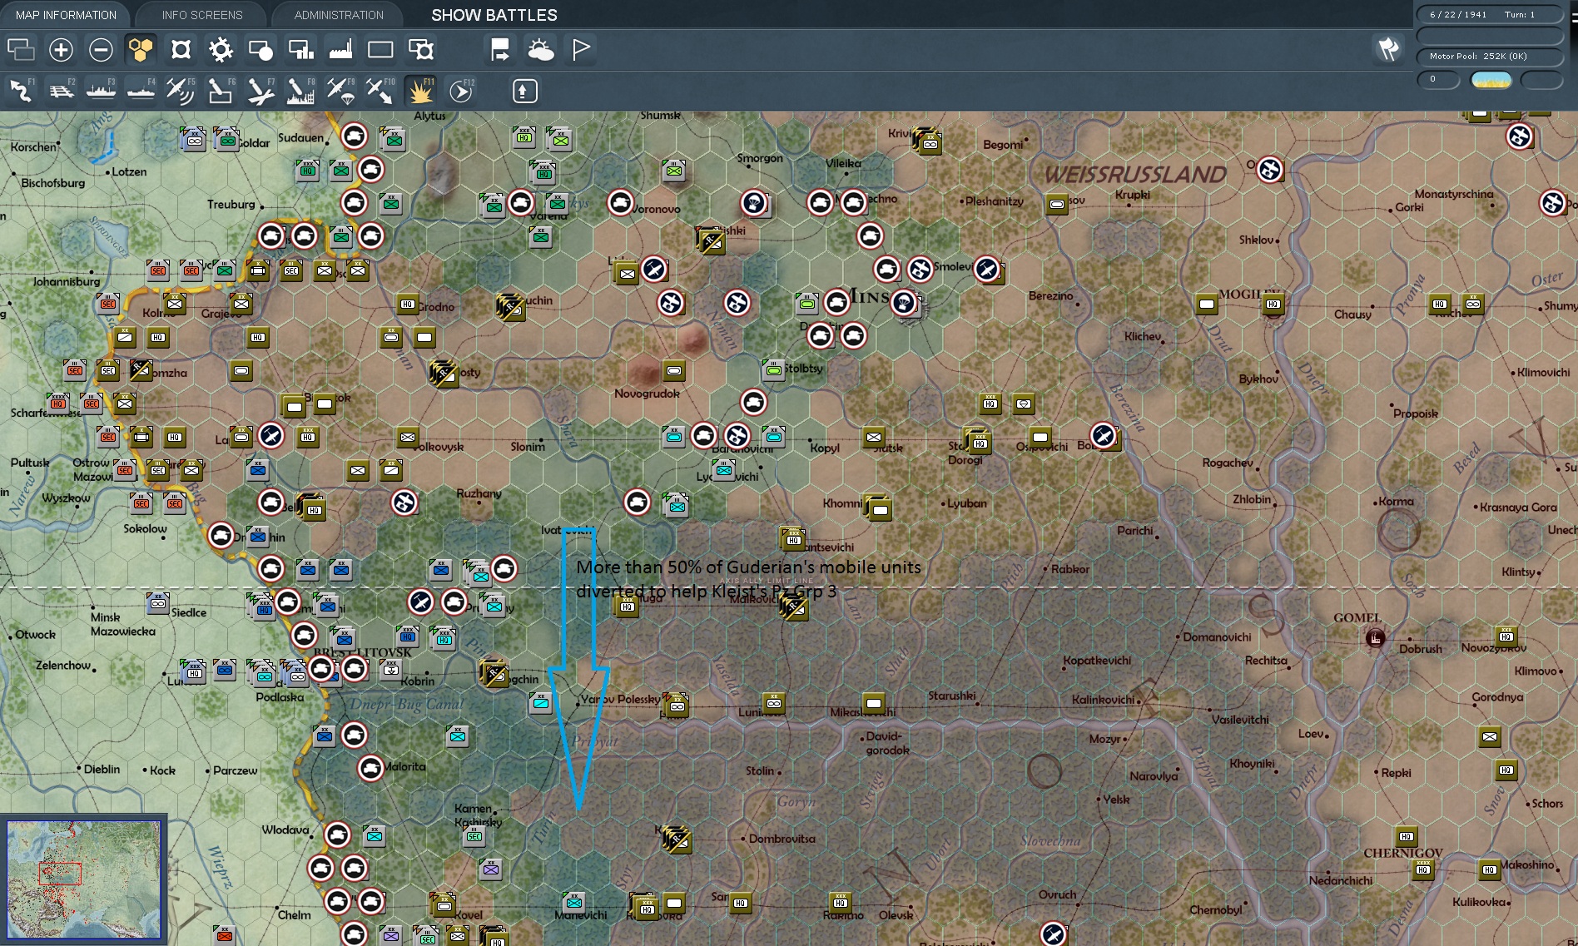Toggle the yellow hex grid overlay
Image resolution: width=1578 pixels, height=946 pixels.
pos(141,50)
